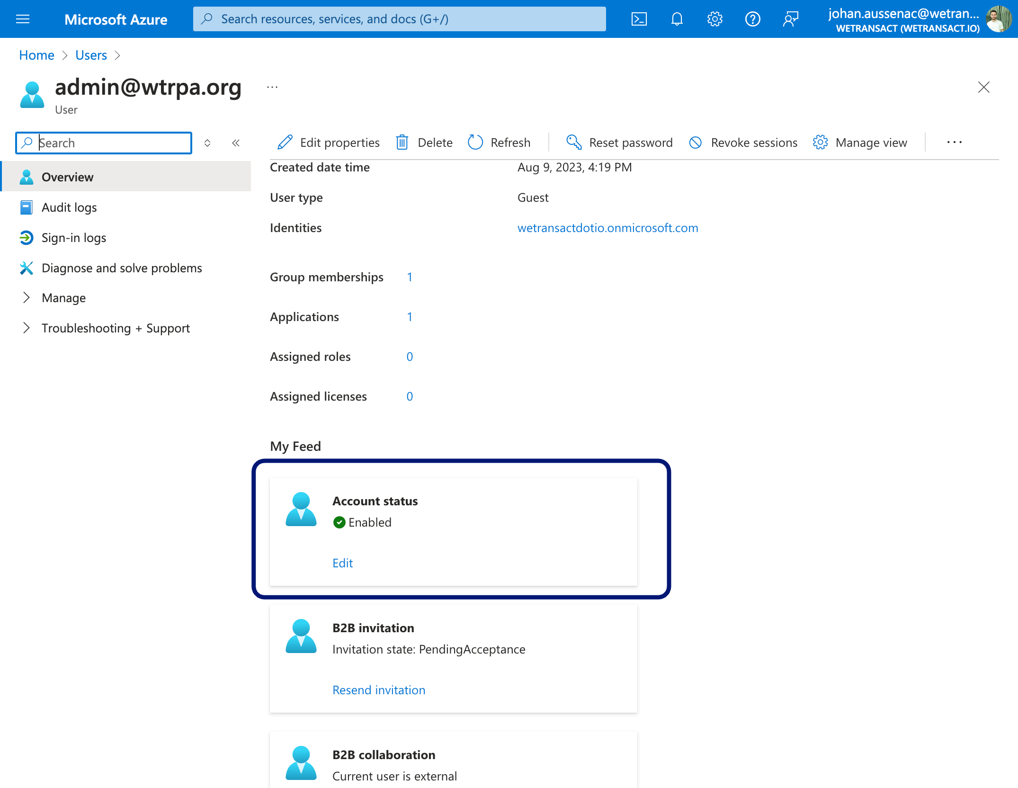Open ellipsis next to admin@wtrpa.org title
The image size is (1018, 788).
click(272, 87)
